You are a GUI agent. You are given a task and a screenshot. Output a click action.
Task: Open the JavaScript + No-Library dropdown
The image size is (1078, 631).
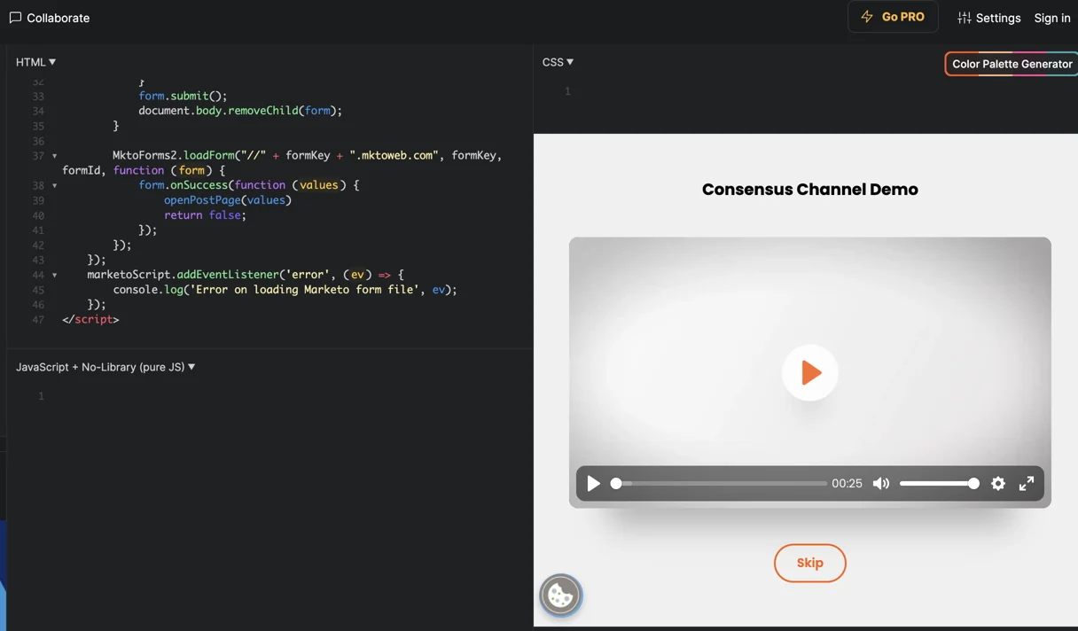tap(105, 367)
